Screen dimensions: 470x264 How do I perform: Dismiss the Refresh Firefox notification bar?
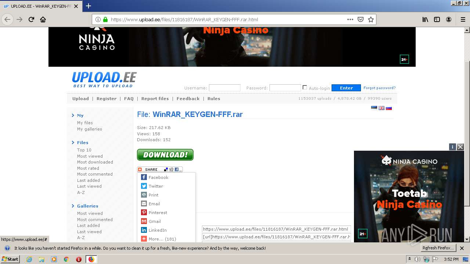point(462,248)
